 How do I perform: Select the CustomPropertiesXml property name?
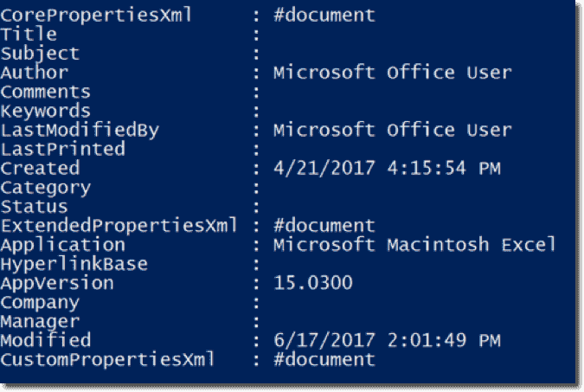tap(107, 359)
